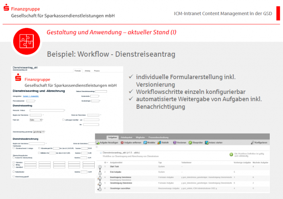Click the Sparkasse logo inside the form

point(18,77)
